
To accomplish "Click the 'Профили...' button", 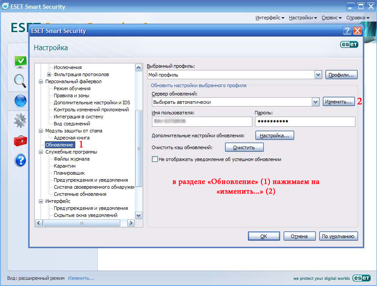I will [341, 75].
